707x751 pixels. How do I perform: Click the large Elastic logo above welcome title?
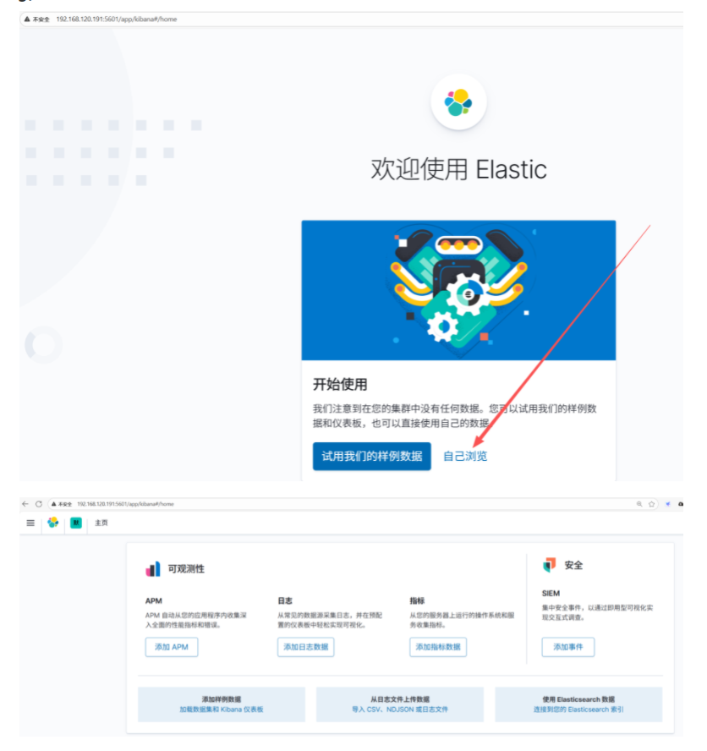[x=458, y=102]
